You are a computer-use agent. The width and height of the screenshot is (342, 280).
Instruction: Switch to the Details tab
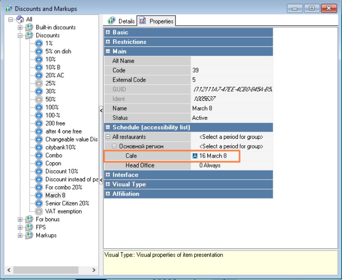coord(126,21)
